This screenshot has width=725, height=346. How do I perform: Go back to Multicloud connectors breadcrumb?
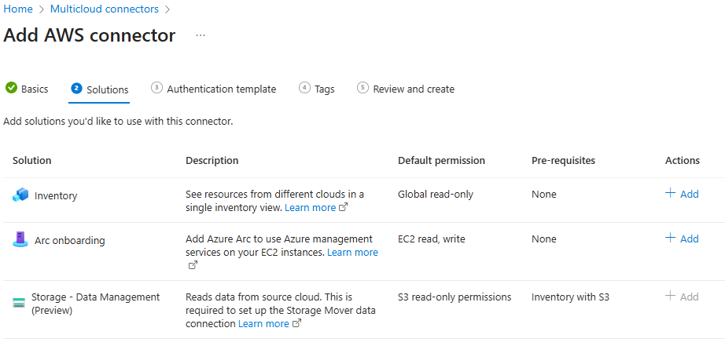click(104, 9)
